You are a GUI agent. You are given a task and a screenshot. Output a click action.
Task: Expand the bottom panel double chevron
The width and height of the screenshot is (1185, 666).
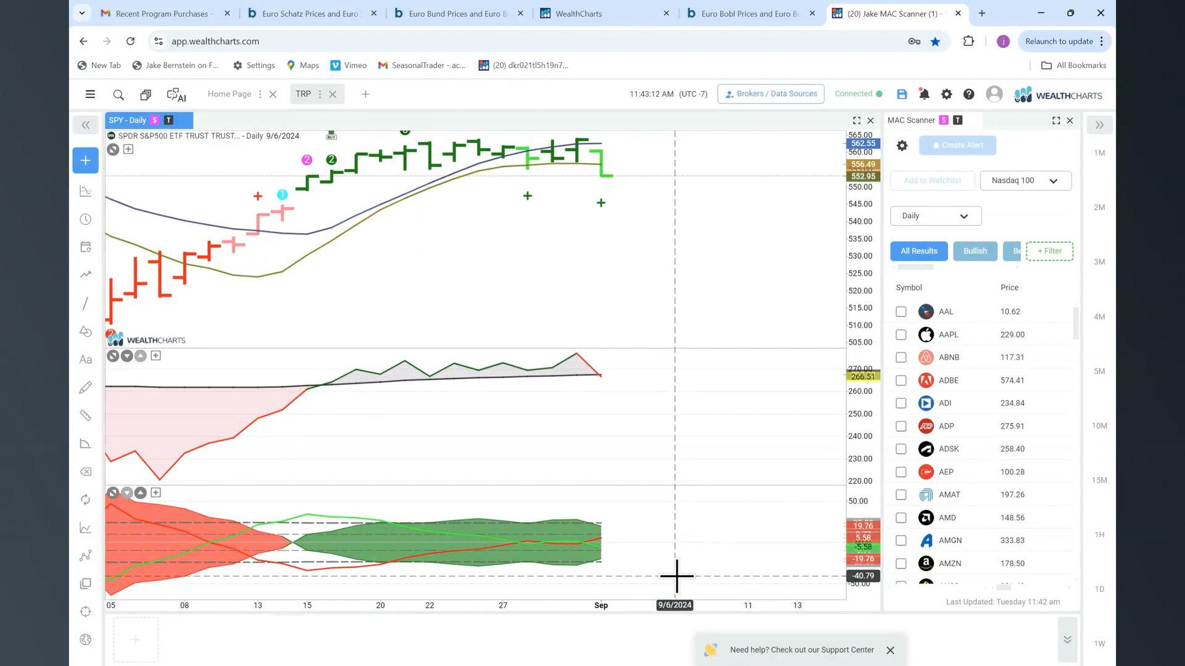tap(1067, 639)
